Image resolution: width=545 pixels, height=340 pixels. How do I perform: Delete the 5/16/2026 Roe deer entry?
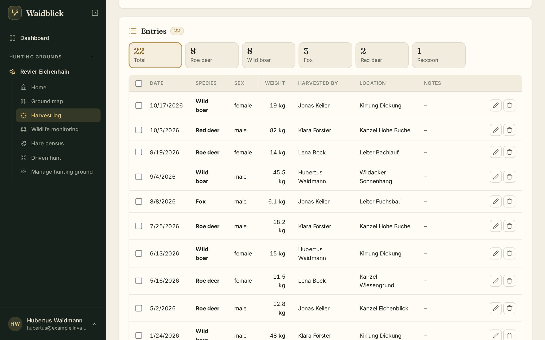coord(509,281)
